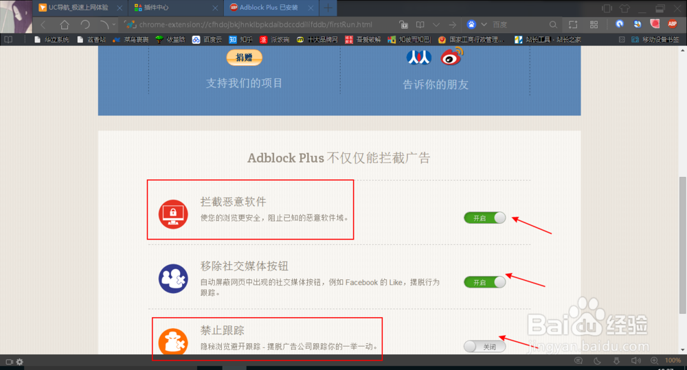Toggle the 拦截恶意软件 switch

click(484, 218)
